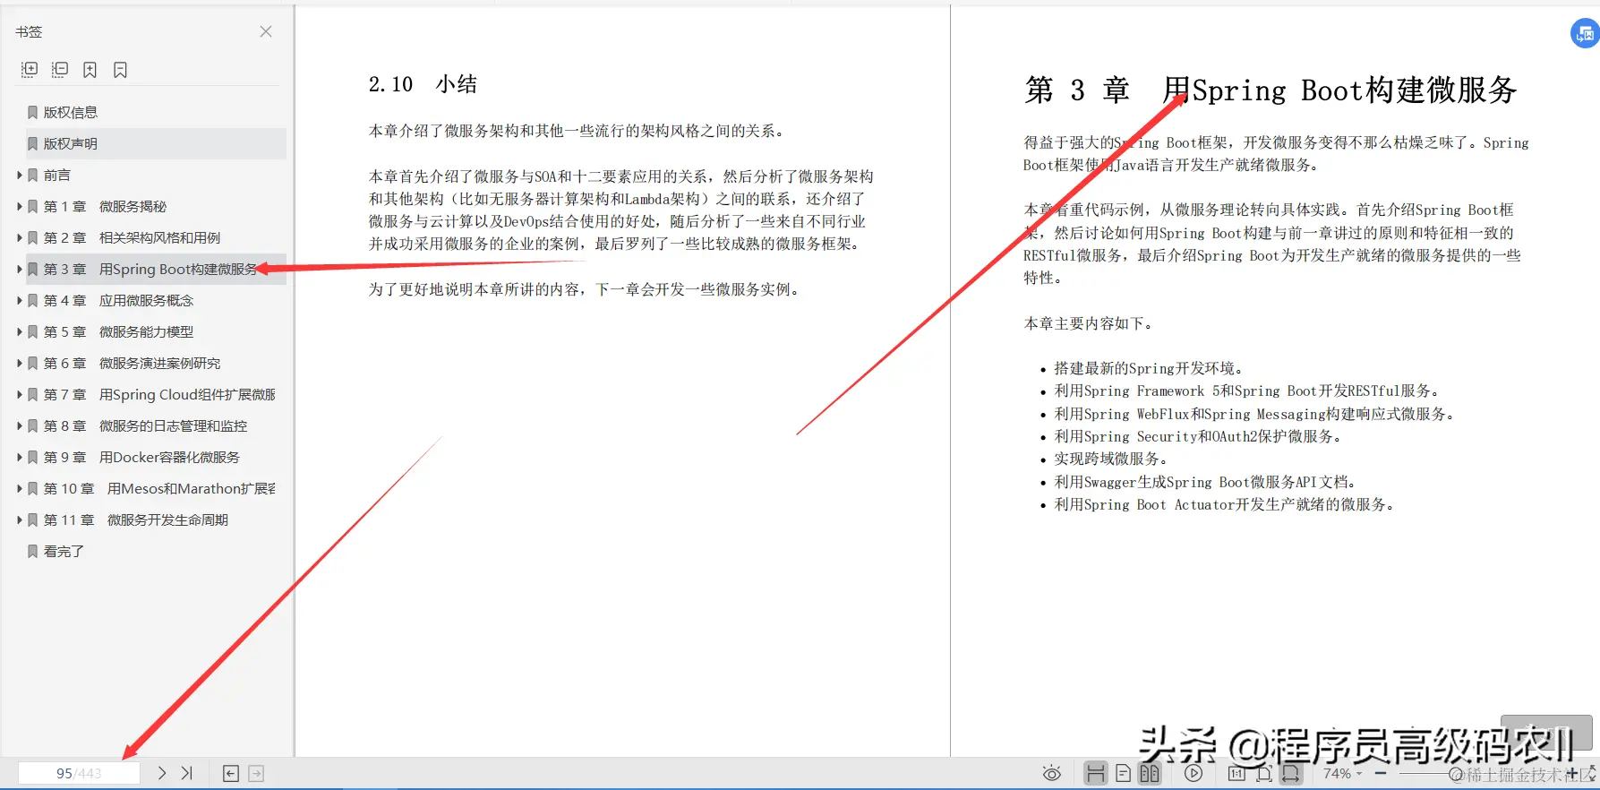1600x790 pixels.
Task: Open the 看完了 bookmark
Action: click(64, 551)
